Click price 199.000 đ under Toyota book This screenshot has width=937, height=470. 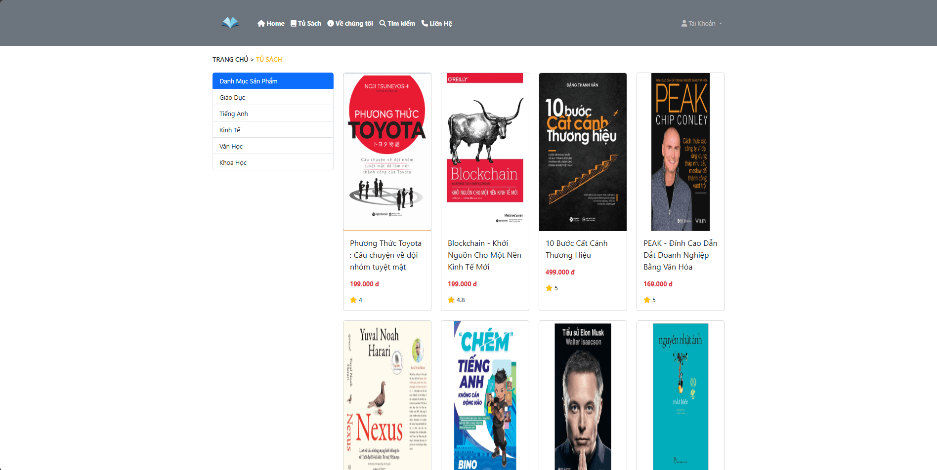pyautogui.click(x=364, y=284)
